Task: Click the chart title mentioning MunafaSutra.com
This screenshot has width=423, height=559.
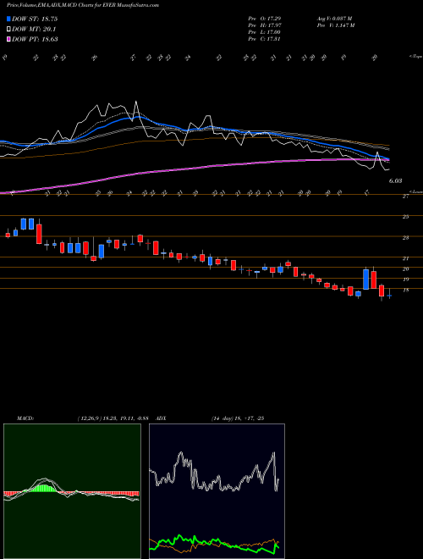Action: (x=83, y=5)
